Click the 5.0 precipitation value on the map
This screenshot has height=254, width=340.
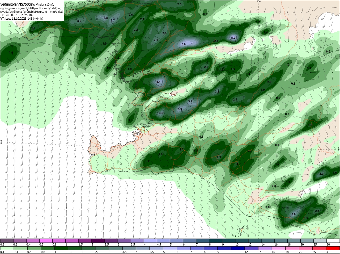click(x=183, y=44)
